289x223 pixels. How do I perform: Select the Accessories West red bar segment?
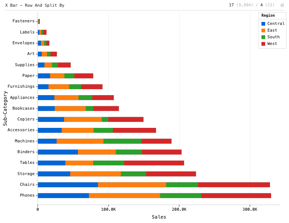click(134, 130)
